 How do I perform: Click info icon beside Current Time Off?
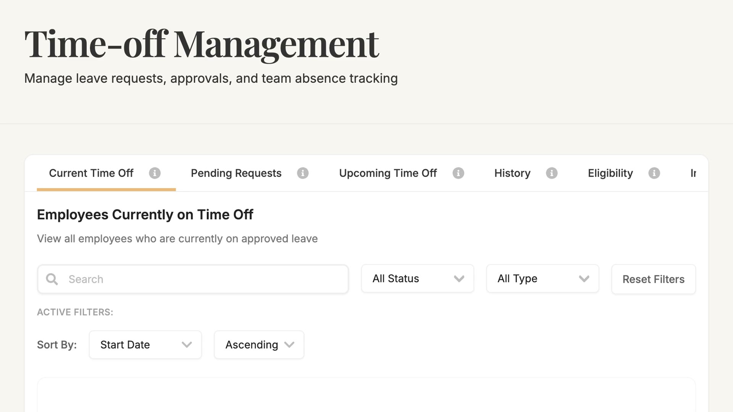click(x=155, y=173)
